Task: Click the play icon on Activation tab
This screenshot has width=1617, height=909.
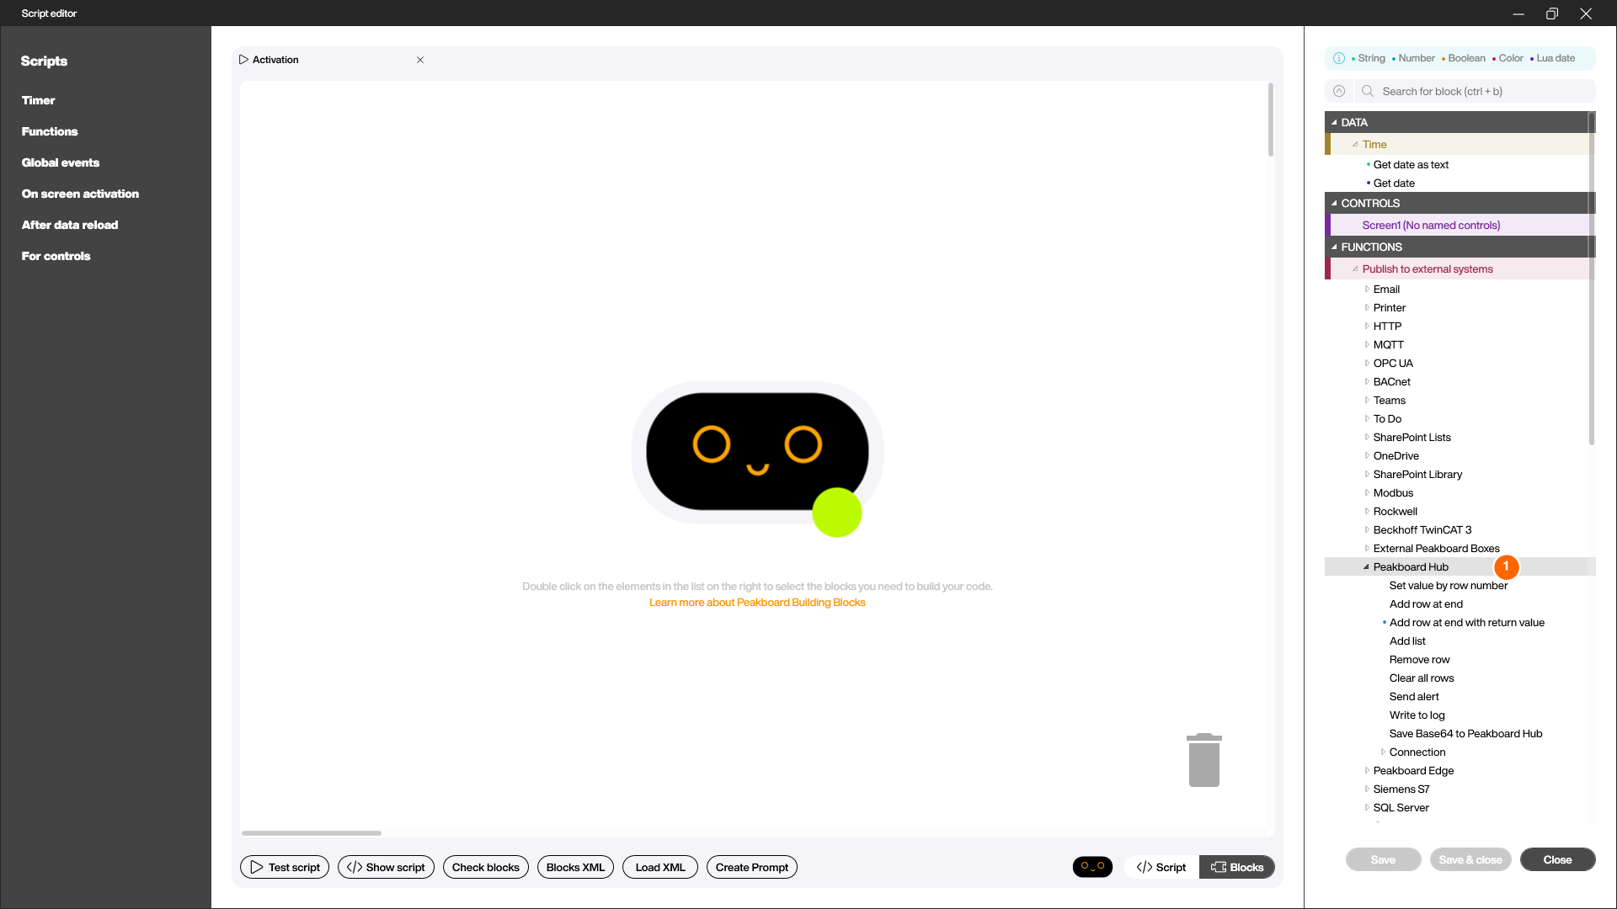Action: point(243,60)
